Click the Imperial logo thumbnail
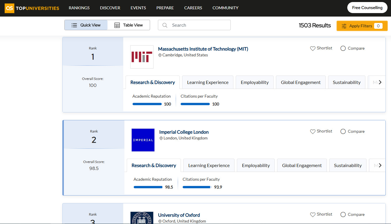 coord(143,140)
